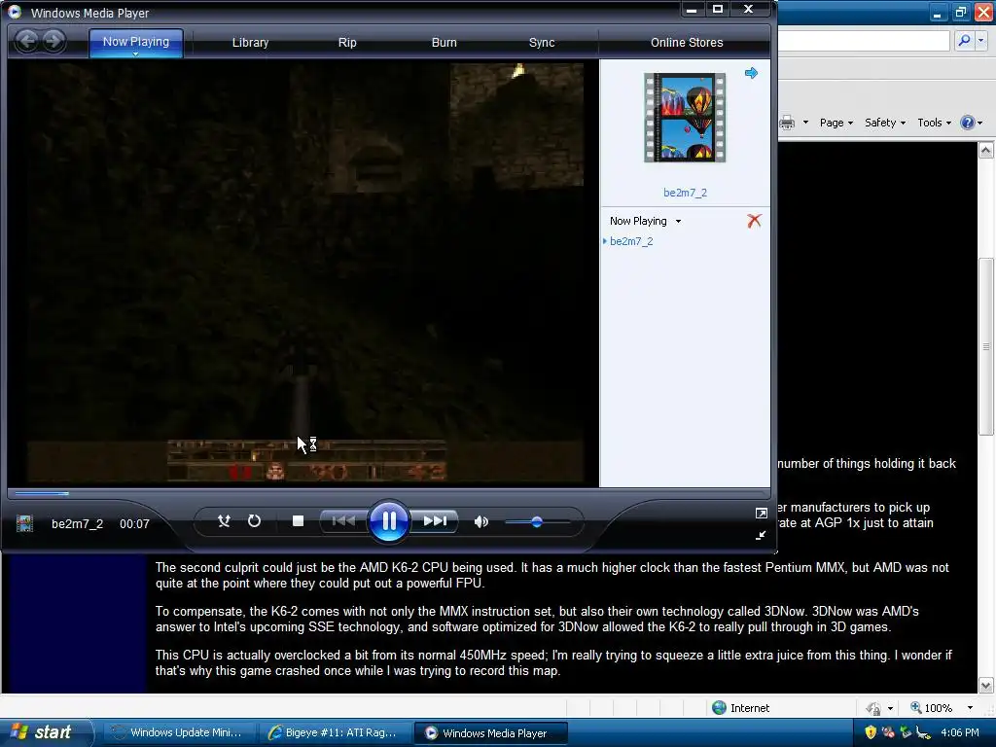Viewport: 996px width, 747px height.
Task: Click the Windows Media Player taskbar button
Action: (489, 733)
